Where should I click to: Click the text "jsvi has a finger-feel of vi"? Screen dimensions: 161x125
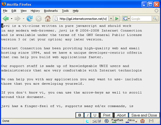tap(31, 106)
